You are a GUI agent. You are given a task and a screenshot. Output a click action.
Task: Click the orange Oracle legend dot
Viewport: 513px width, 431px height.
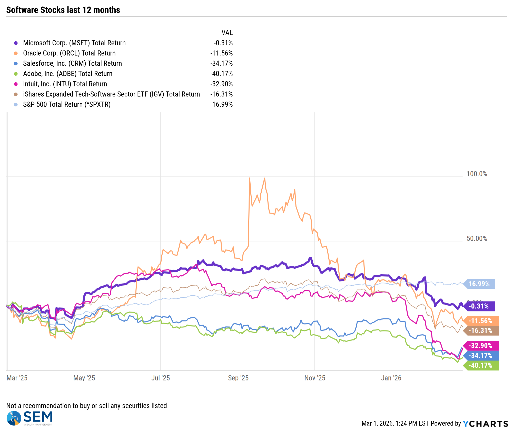coord(16,53)
